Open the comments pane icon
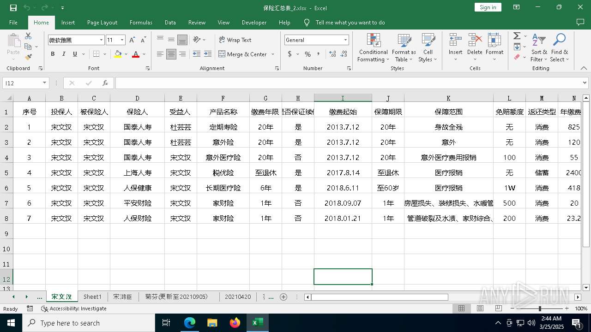Screen dimensions: 591x332 pyautogui.click(x=580, y=22)
